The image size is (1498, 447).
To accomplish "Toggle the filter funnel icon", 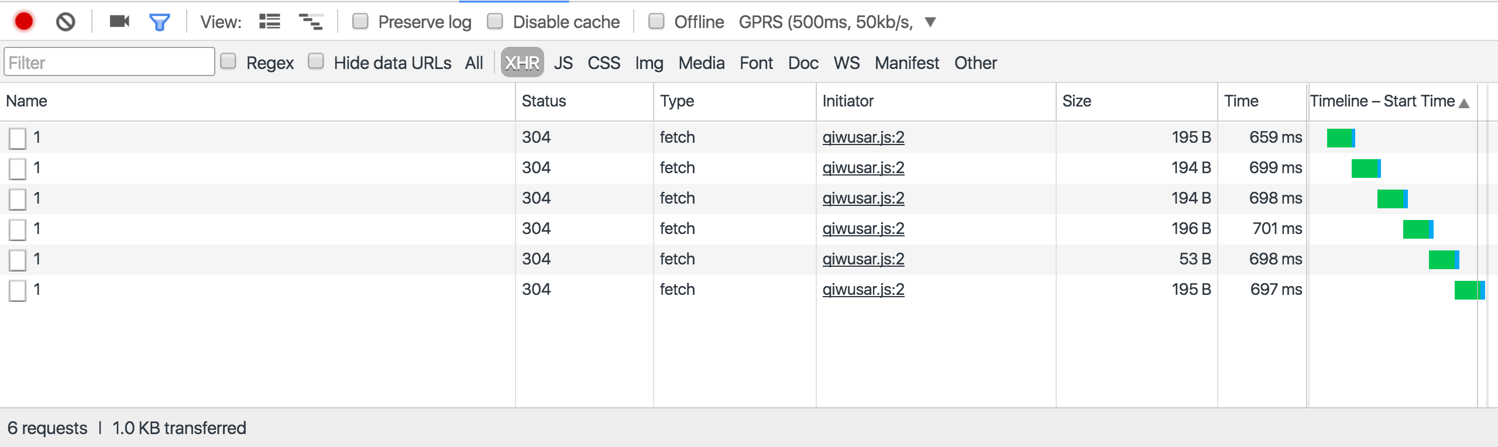I will click(x=159, y=22).
